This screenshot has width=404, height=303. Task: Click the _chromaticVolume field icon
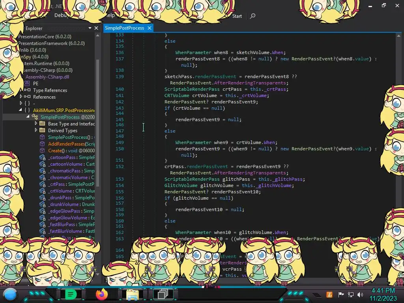[x=43, y=177]
